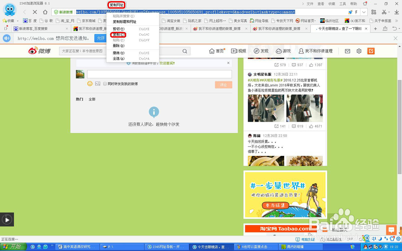Like the 女明星私服 post (4671)
Viewport: 402px width, 251px height.
[x=316, y=126]
